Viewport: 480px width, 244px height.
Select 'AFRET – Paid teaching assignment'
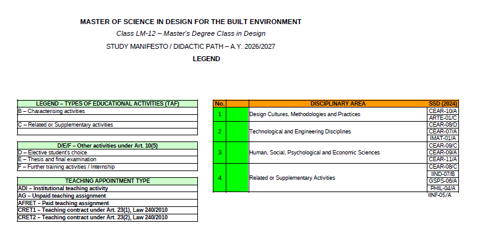108,203
